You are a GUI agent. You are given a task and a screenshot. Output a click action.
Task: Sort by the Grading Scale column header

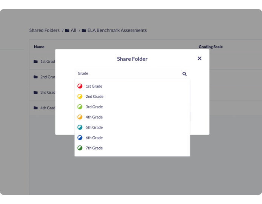pos(211,47)
